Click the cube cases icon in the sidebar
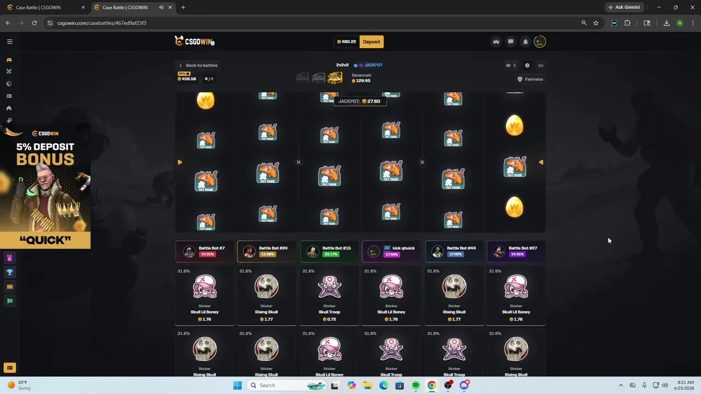701x394 pixels. (9, 84)
